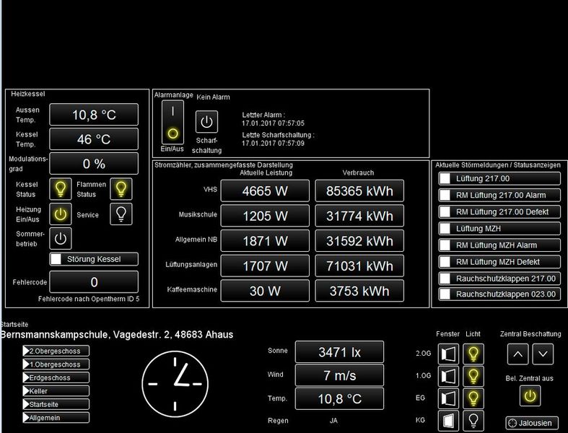Open the Jalousien button
Screen dimensions: 568x433
(x=532, y=423)
